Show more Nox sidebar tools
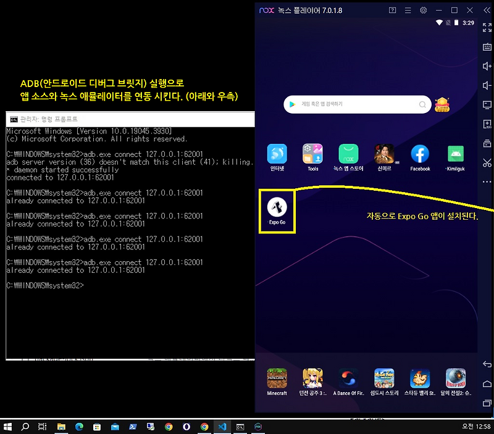Image resolution: width=494 pixels, height=434 pixels. tap(487, 182)
